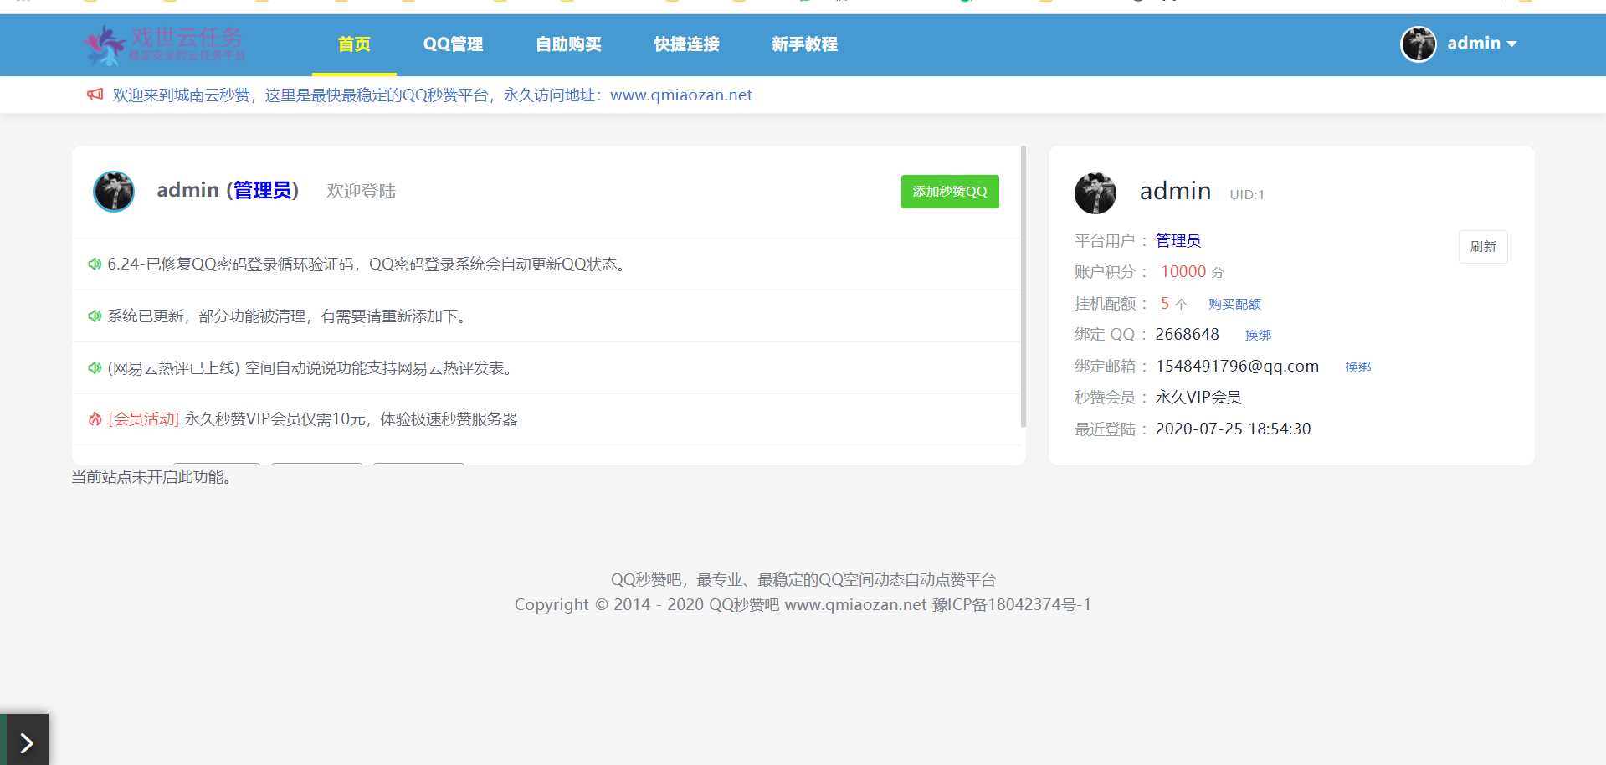1606x765 pixels.
Task: Open the 购买配额 purchase quota link
Action: point(1234,303)
